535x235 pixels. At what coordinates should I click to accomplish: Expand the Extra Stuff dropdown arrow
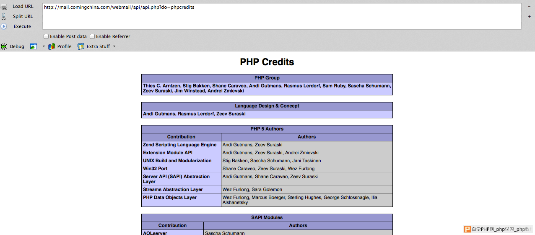114,46
